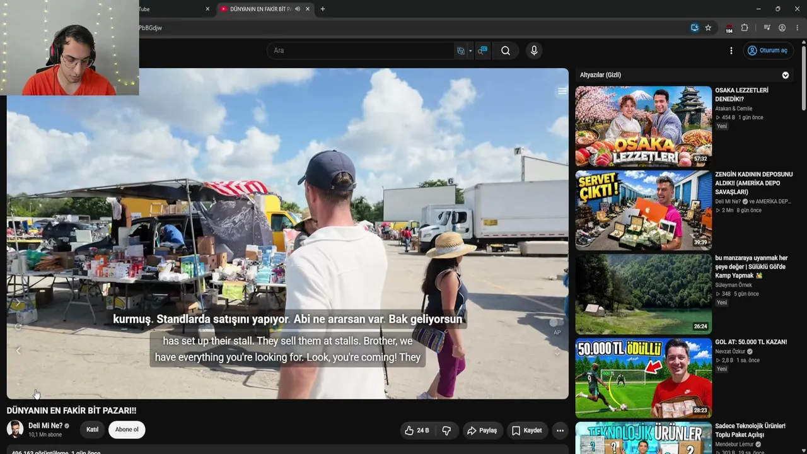Click the Paylaş share button
This screenshot has height=454, width=807.
[482, 430]
